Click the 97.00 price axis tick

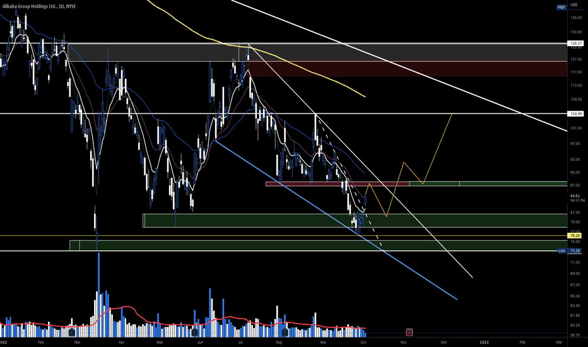575,144
